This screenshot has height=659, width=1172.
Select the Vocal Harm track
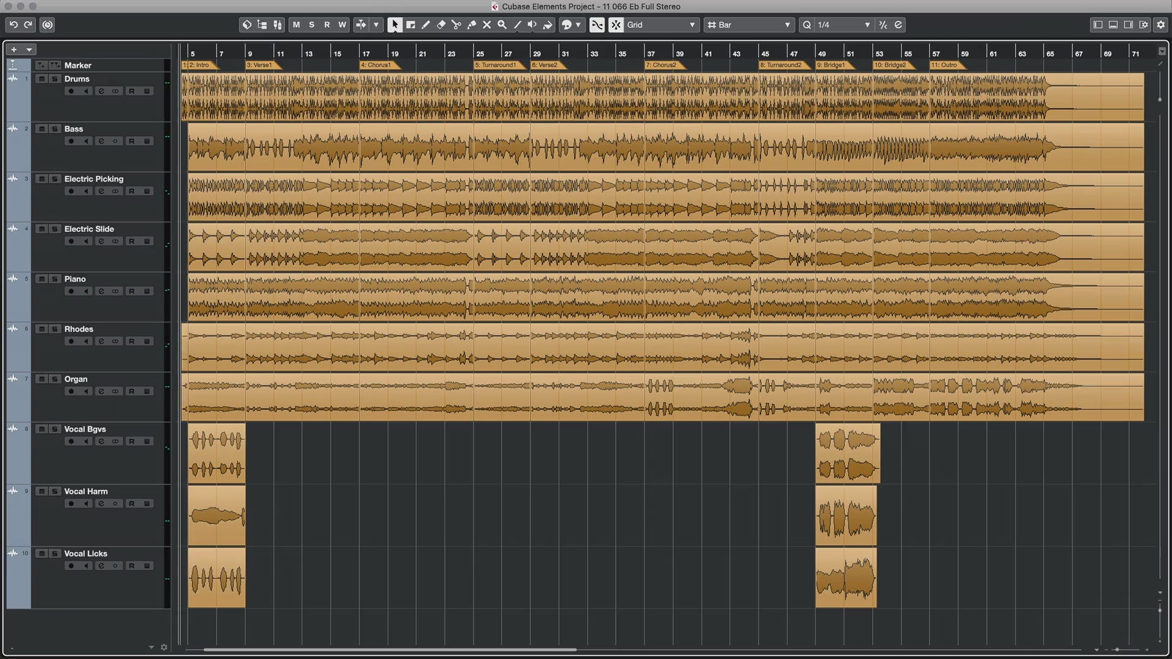pyautogui.click(x=85, y=491)
